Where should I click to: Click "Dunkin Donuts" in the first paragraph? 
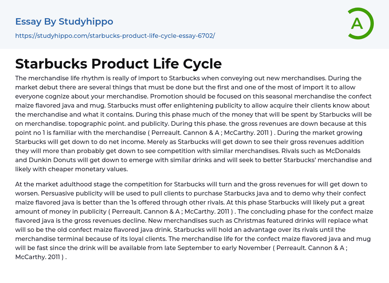coord(49,160)
